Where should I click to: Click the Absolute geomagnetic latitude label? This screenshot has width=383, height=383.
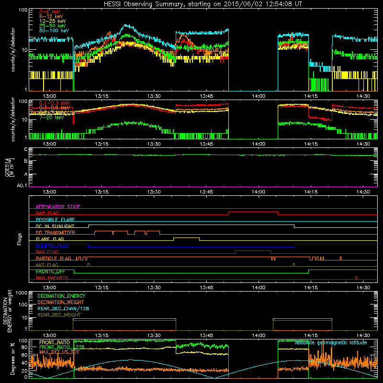point(331,342)
